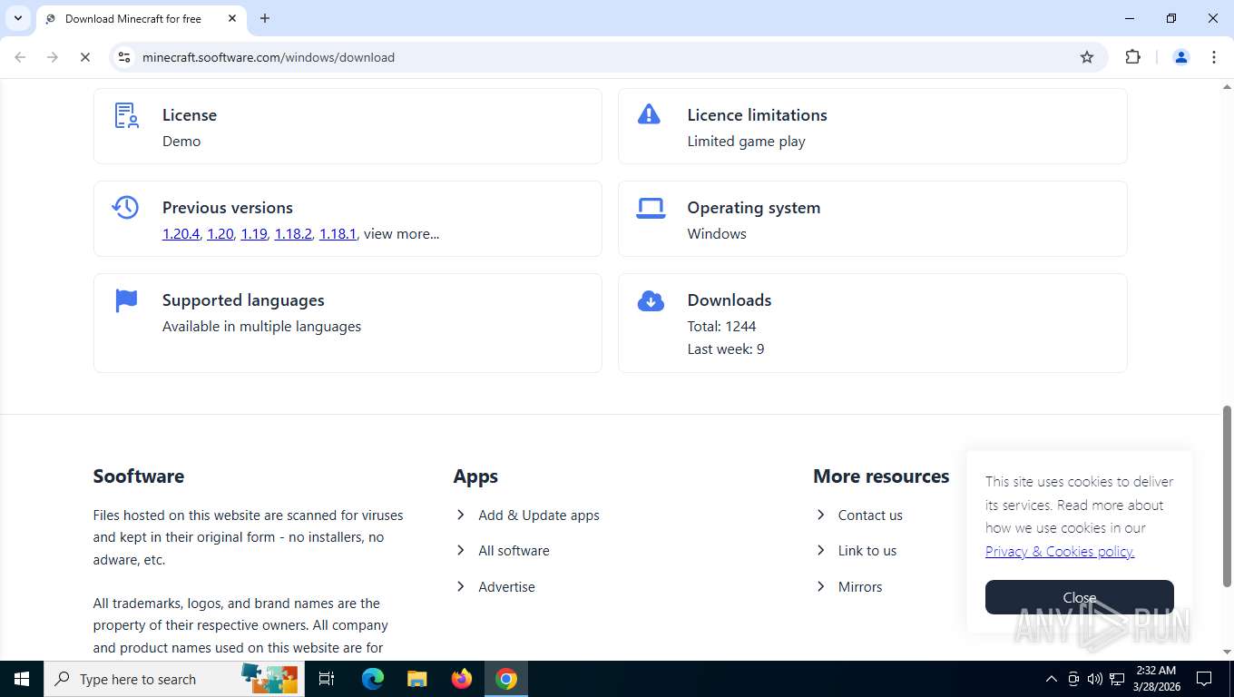The height and width of the screenshot is (697, 1234).
Task: Go forward with the browser arrow
Action: [53, 57]
